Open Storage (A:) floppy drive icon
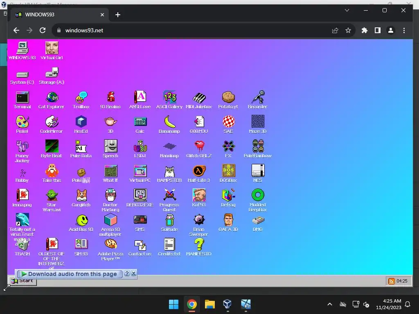Screen dimensions: 419x314 click(x=52, y=76)
